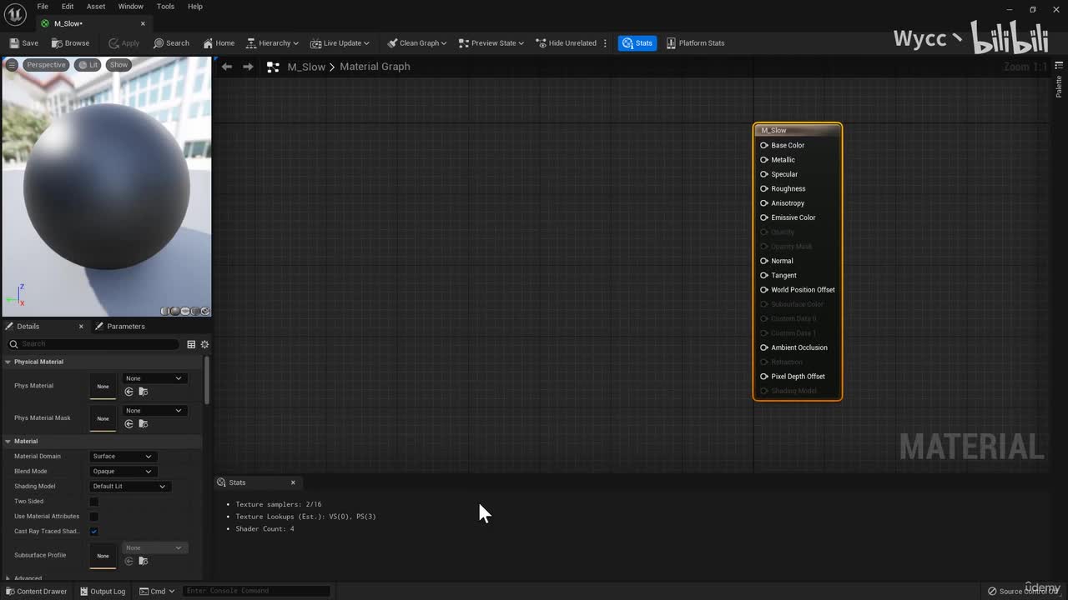Image resolution: width=1068 pixels, height=600 pixels.
Task: Open the Hierarchy dropdown
Action: (272, 43)
